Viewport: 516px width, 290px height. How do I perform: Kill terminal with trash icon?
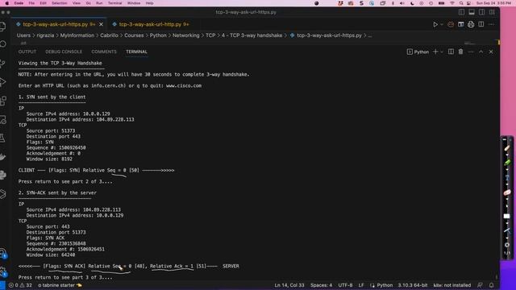[460, 52]
